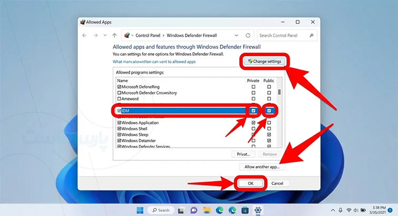Refresh the Control Panel address bar
This screenshot has width=398, height=216.
coord(248,35)
